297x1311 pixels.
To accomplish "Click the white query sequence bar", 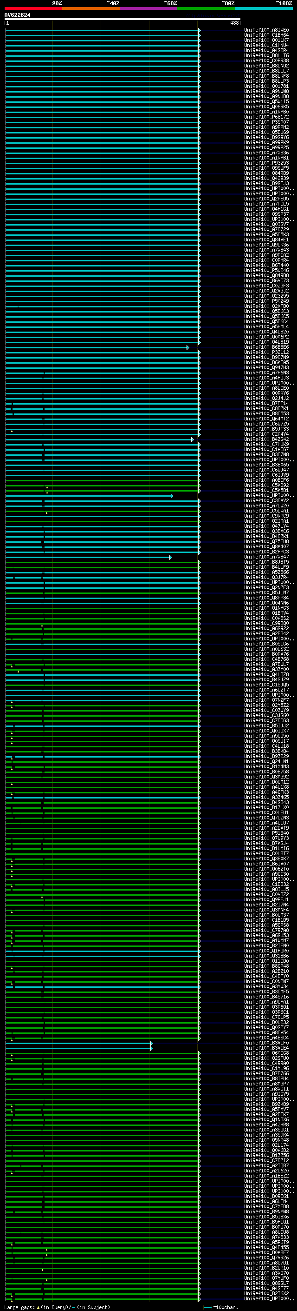I will point(122,20).
